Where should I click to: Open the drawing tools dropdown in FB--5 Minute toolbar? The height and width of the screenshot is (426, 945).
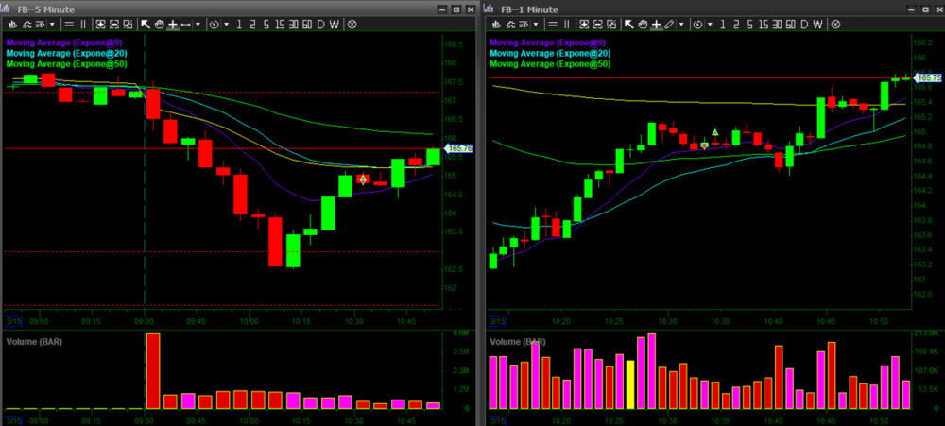pyautogui.click(x=198, y=23)
